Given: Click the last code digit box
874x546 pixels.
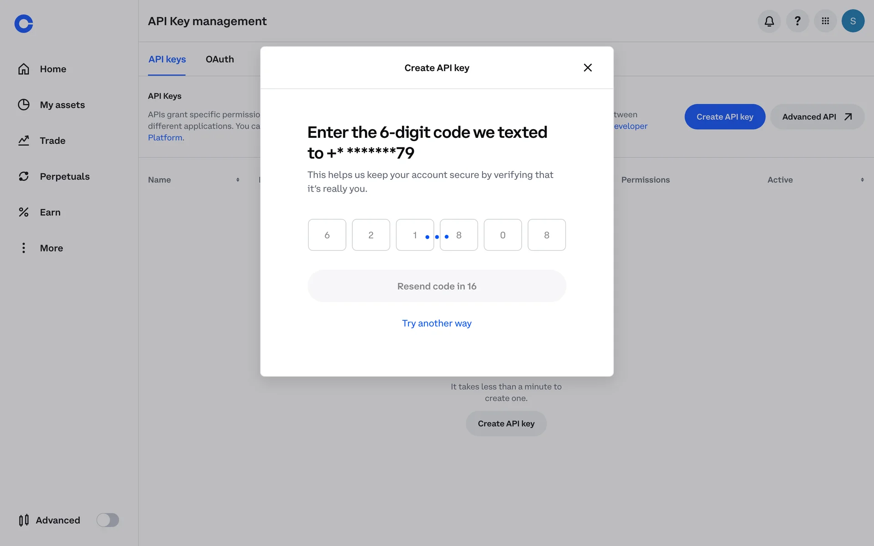Looking at the screenshot, I should [x=546, y=235].
